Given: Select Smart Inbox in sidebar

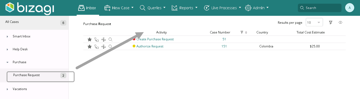Looking at the screenshot, I should [21, 36].
